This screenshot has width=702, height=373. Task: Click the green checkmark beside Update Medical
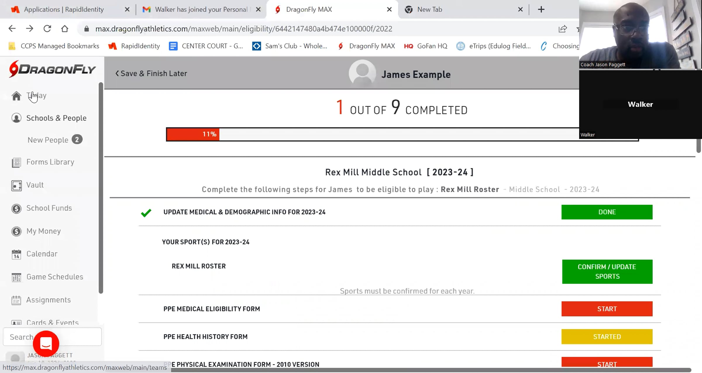(x=146, y=213)
